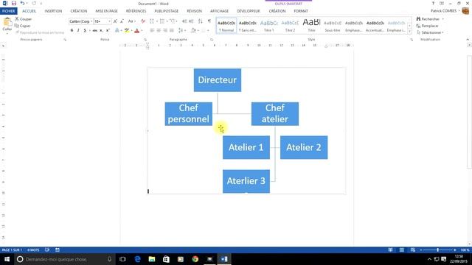This screenshot has height=265, width=472.
Task: Click the text highlight color button
Action: [x=127, y=30]
